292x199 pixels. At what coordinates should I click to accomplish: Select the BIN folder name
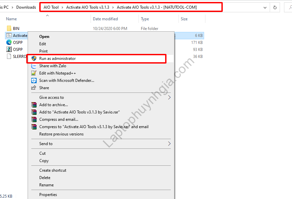[x=16, y=29]
